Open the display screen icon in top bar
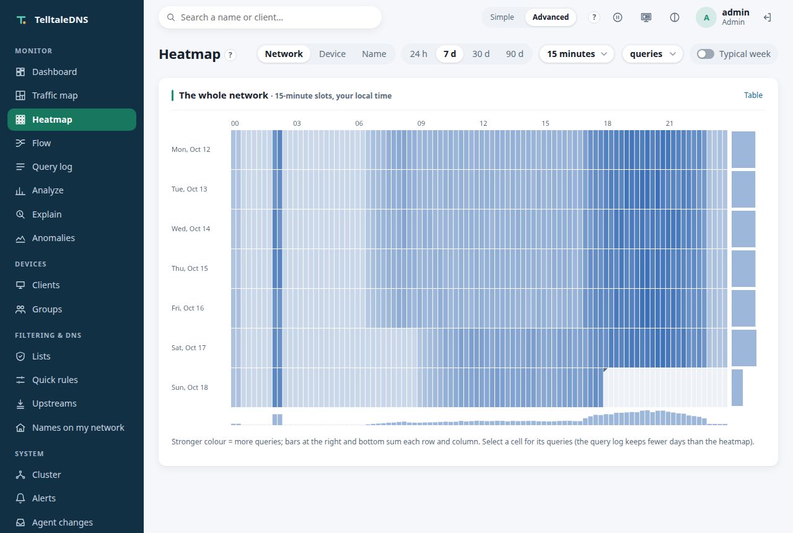This screenshot has width=793, height=533. pos(646,17)
